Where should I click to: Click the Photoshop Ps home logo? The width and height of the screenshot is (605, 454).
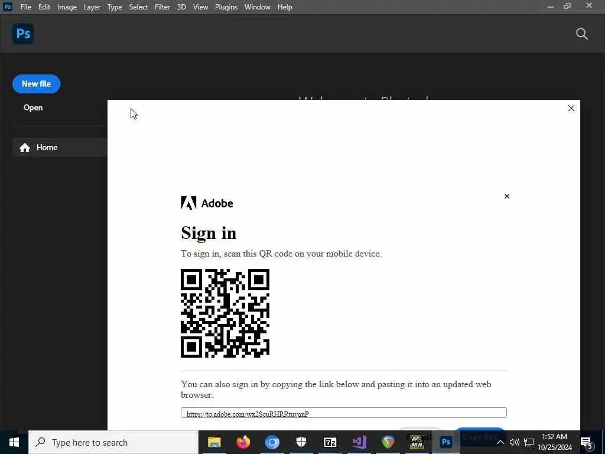[x=23, y=34]
